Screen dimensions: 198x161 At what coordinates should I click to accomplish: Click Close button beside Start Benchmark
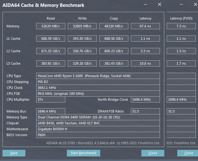point(153,153)
